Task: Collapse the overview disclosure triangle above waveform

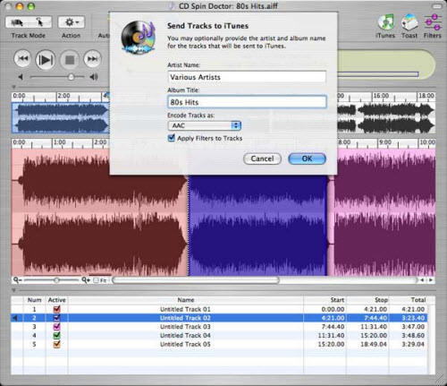Action: 13,87
